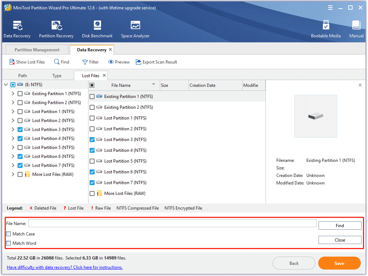This screenshot has height=276, width=368.
Task: Close the preview pane with its X
Action: point(360,85)
